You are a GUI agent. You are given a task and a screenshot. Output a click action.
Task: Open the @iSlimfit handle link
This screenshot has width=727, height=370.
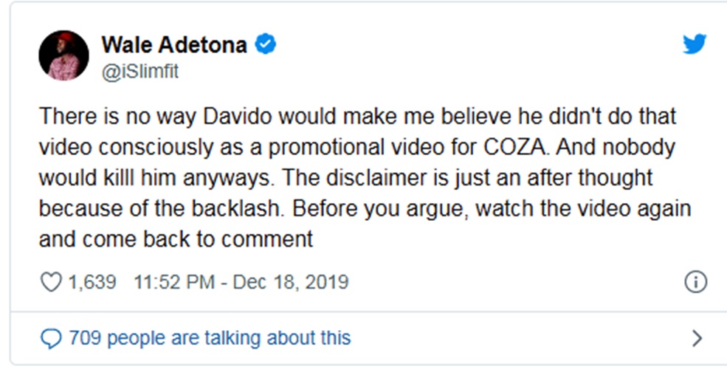[x=139, y=70]
